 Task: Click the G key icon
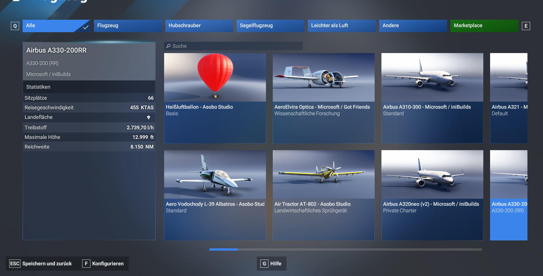point(264,264)
